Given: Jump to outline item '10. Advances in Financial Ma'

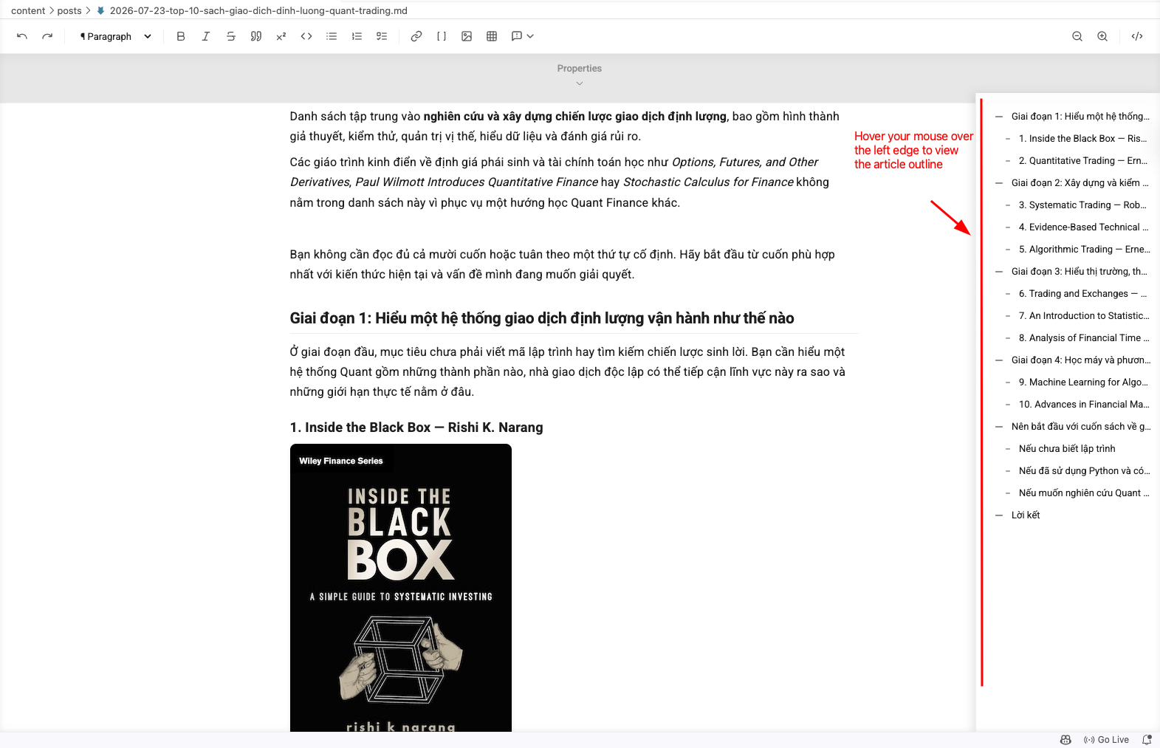Looking at the screenshot, I should coord(1084,404).
